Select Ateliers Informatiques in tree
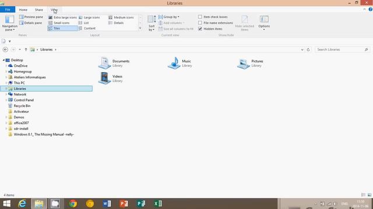This screenshot has width=373, height=209. pyautogui.click(x=30, y=77)
